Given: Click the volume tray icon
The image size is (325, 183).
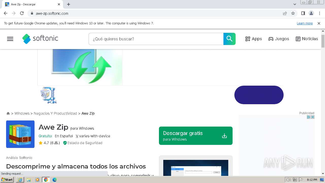Looking at the screenshot, I should (289, 180).
